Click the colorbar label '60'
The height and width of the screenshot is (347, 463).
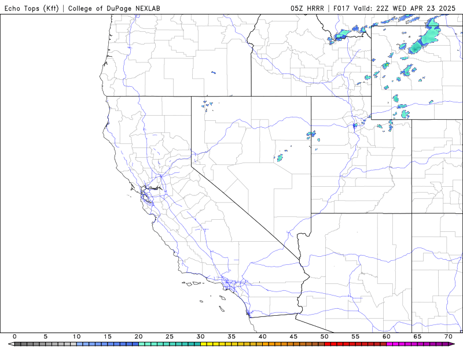pos(387,337)
